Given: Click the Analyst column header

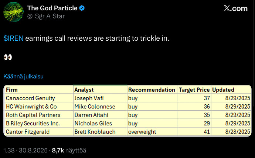Looking at the screenshot, I should pos(84,90).
